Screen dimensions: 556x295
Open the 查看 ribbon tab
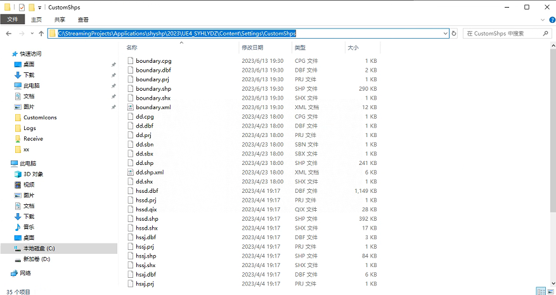coord(83,20)
